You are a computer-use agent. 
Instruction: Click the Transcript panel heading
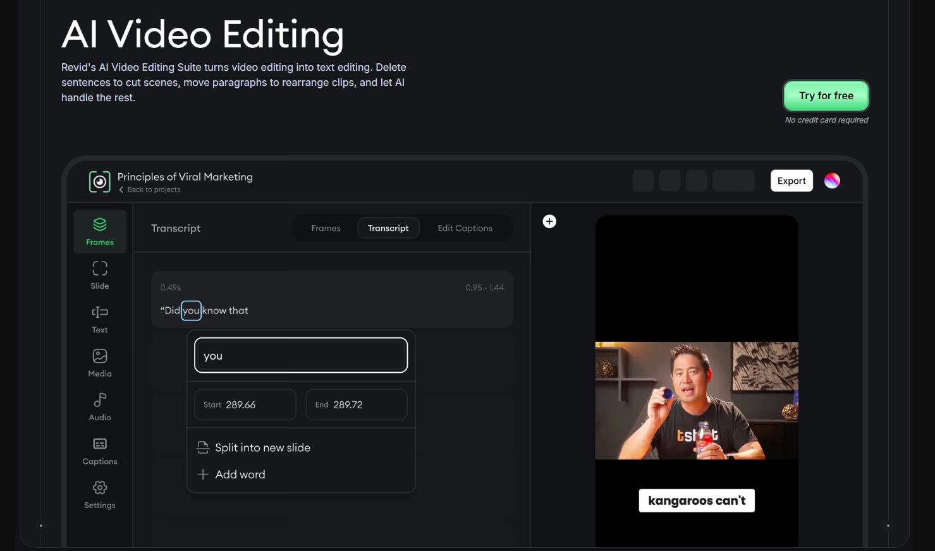coord(176,228)
